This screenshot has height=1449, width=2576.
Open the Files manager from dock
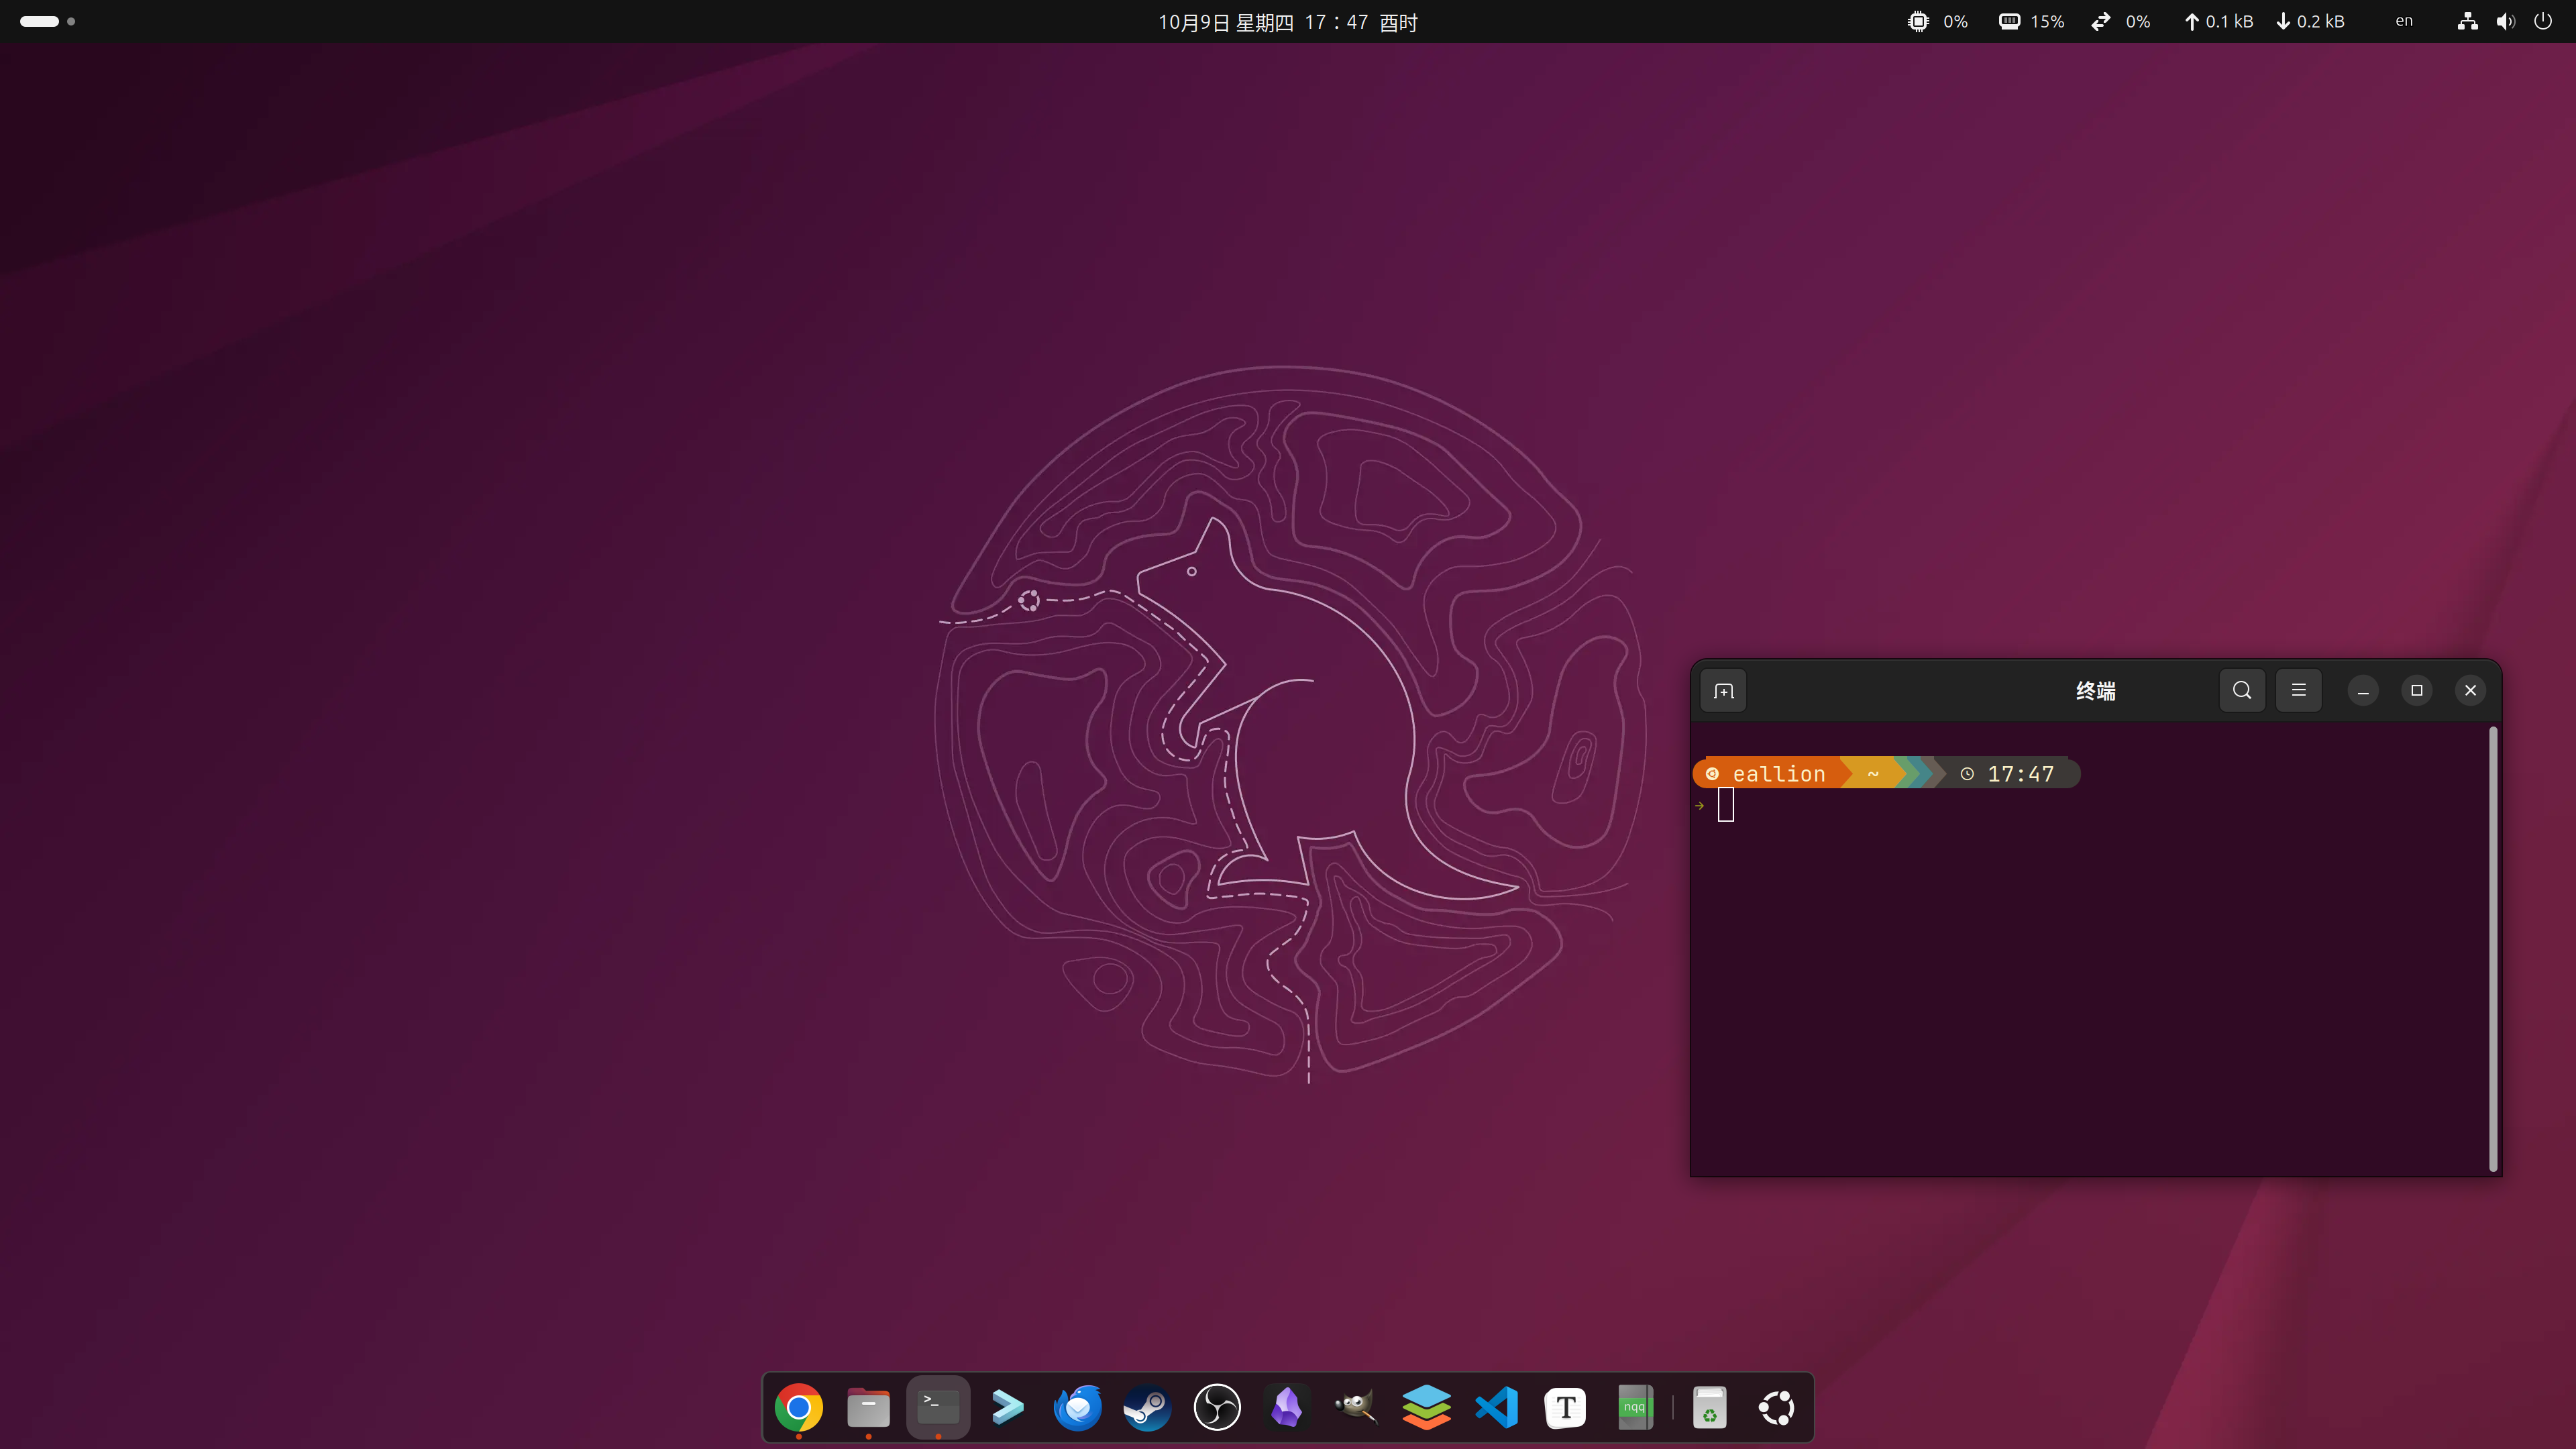868,1408
